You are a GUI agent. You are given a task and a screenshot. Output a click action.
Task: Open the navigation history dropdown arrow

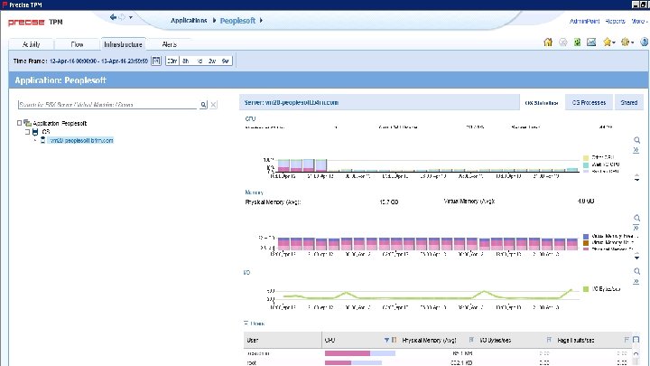tap(131, 17)
